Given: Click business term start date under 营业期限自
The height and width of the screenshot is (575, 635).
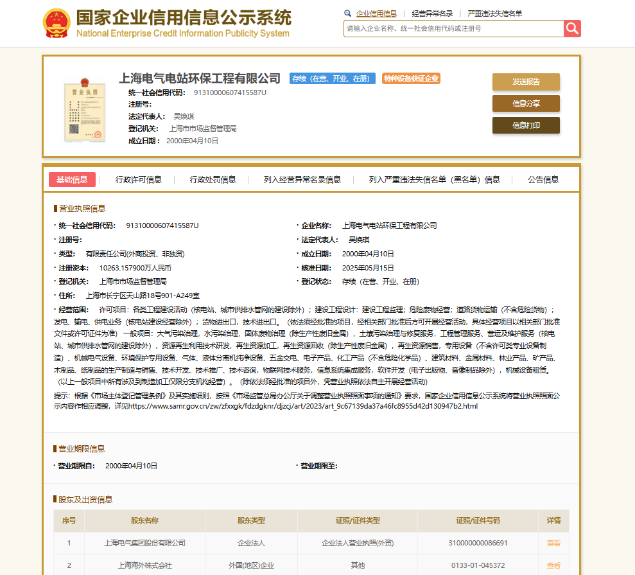Looking at the screenshot, I should pyautogui.click(x=131, y=466).
